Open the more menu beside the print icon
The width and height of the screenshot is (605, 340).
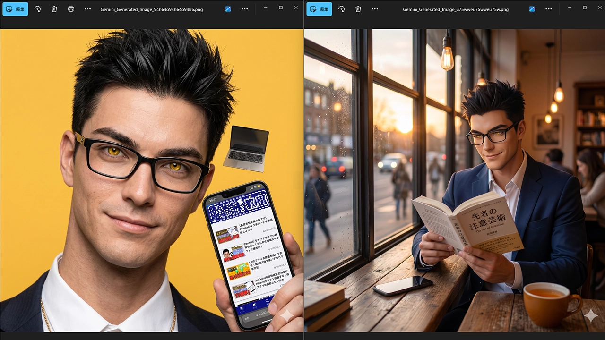click(87, 9)
